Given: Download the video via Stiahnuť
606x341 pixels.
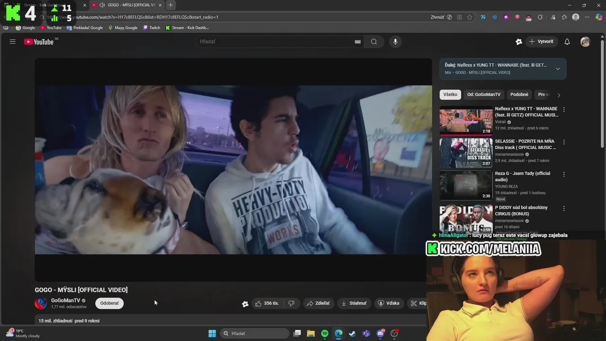Looking at the screenshot, I should click(x=354, y=303).
